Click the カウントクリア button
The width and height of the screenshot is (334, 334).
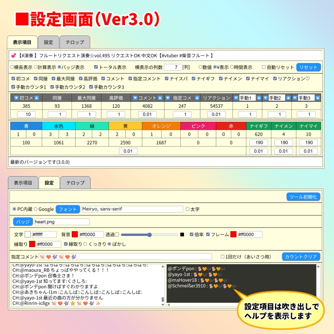302,257
